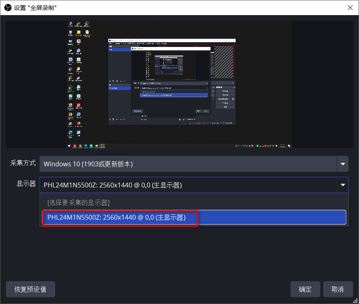Cancel the dialog with 取消
Image resolution: width=359 pixels, height=304 pixels.
tap(338, 289)
